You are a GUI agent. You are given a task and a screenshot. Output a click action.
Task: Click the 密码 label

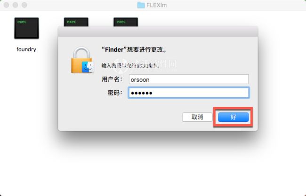pyautogui.click(x=115, y=93)
